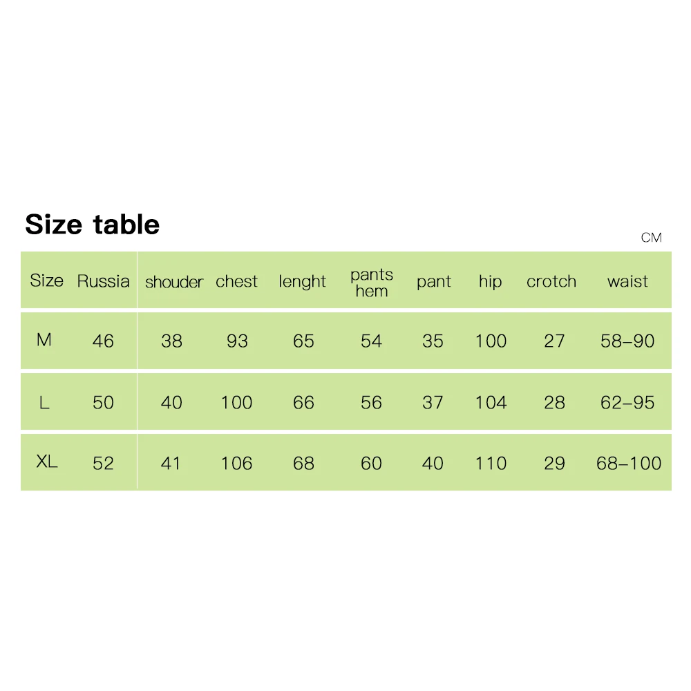Click the waist column header

point(627,281)
